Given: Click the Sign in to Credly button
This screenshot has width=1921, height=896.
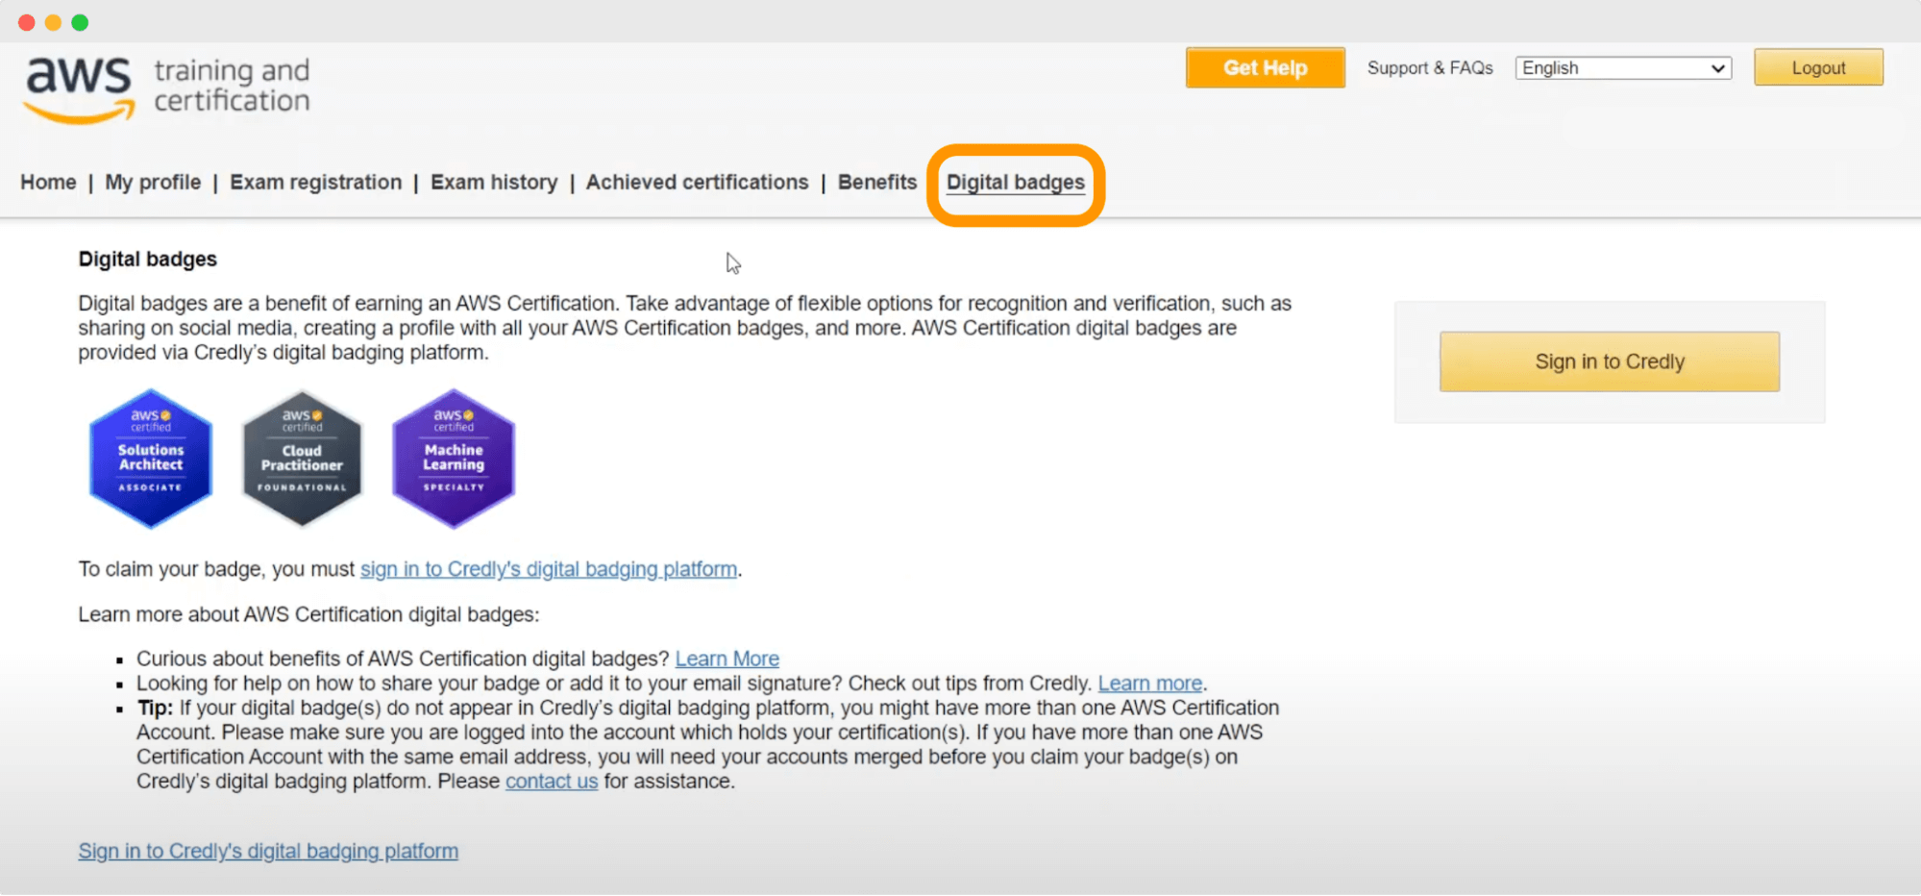Looking at the screenshot, I should (x=1610, y=361).
